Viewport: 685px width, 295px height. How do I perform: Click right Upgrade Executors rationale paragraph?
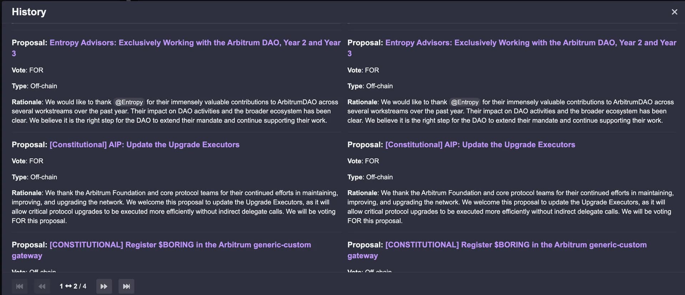coord(511,207)
